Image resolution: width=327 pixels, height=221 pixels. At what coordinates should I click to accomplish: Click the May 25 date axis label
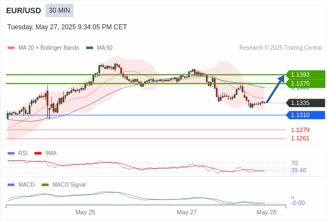(85, 212)
